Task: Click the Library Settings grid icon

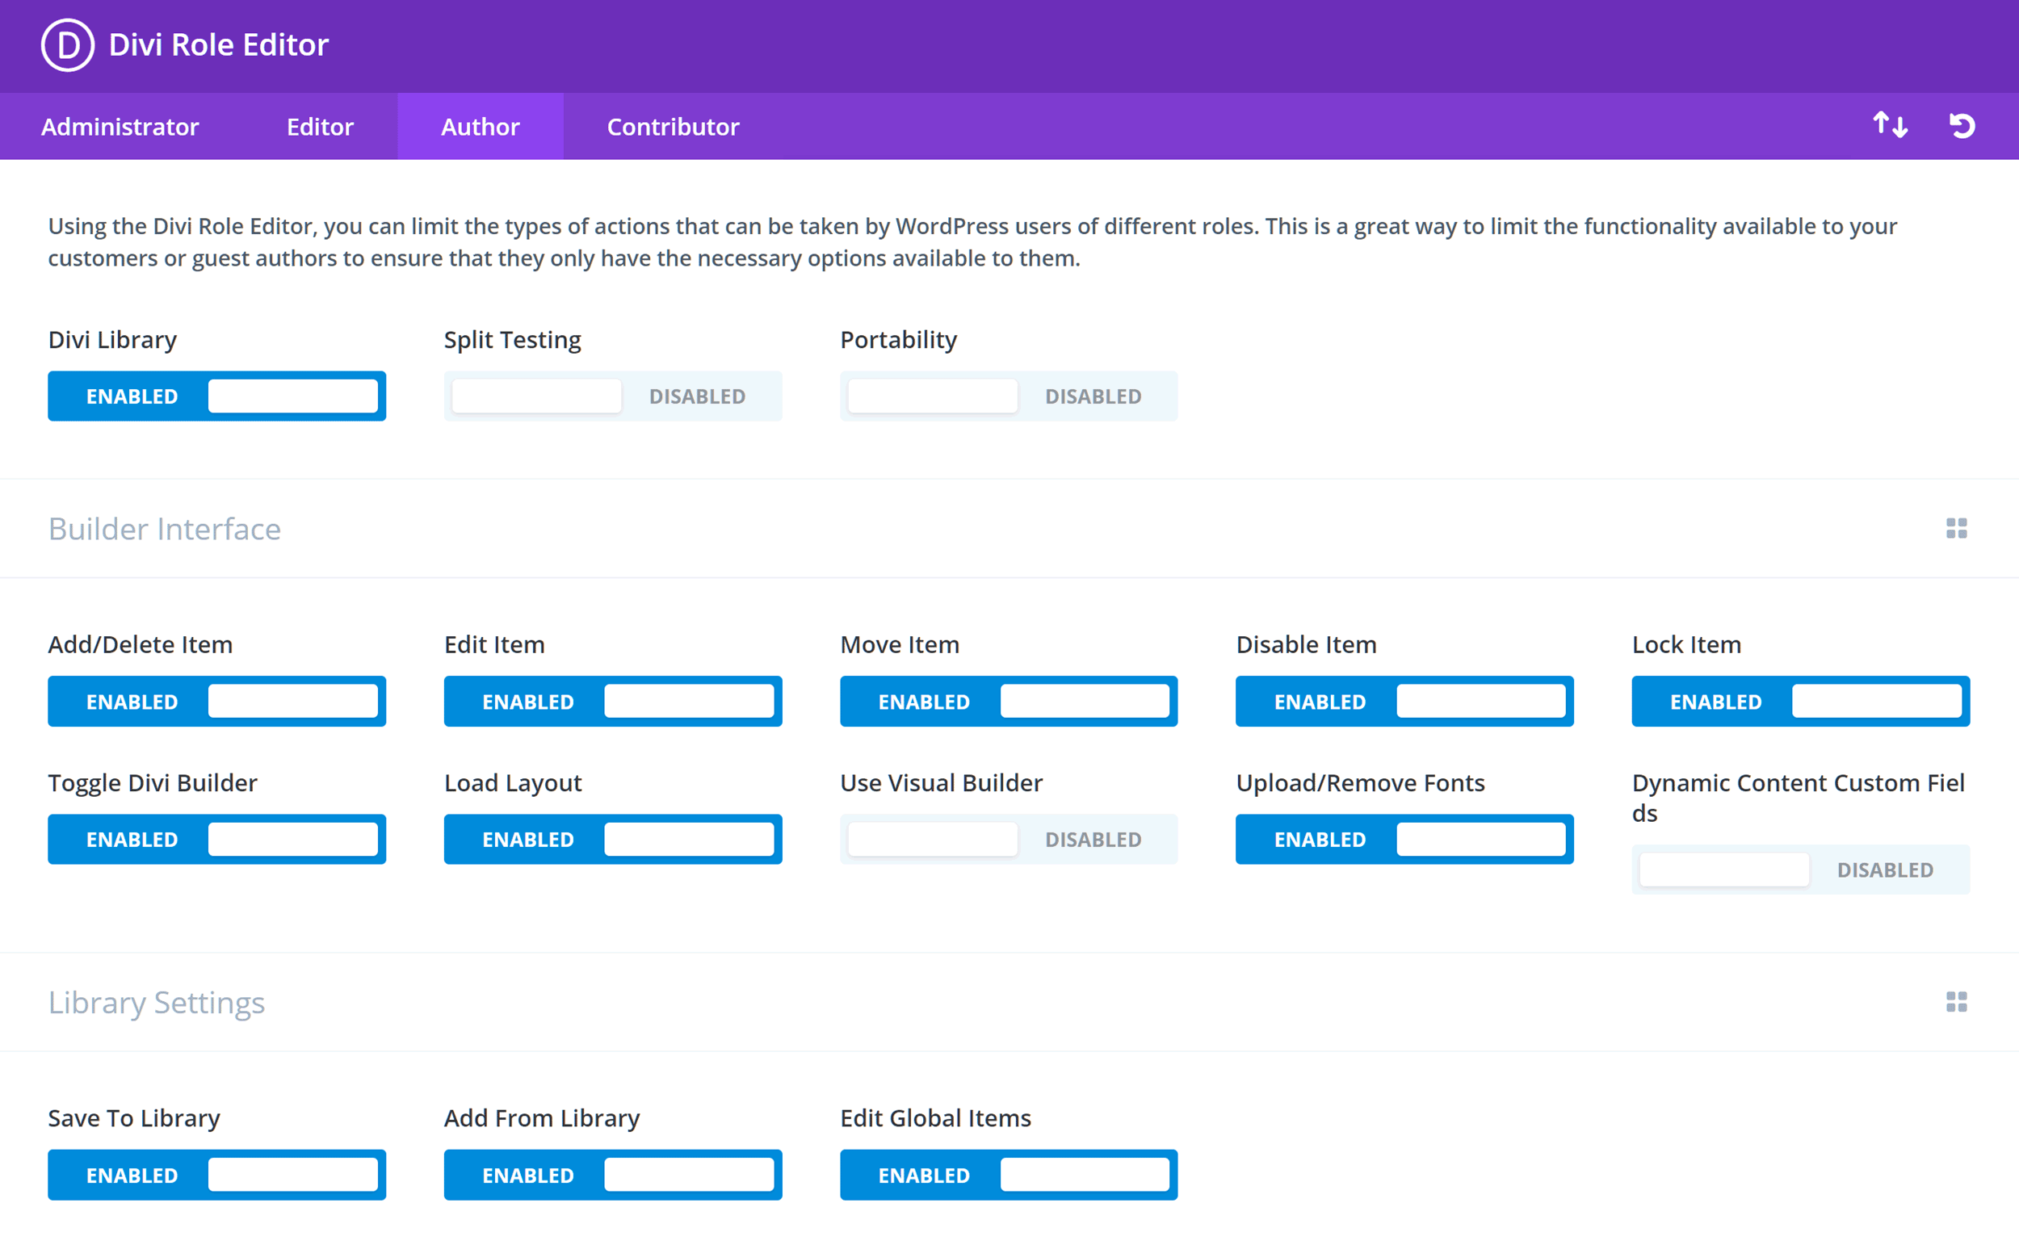Action: (1956, 1002)
